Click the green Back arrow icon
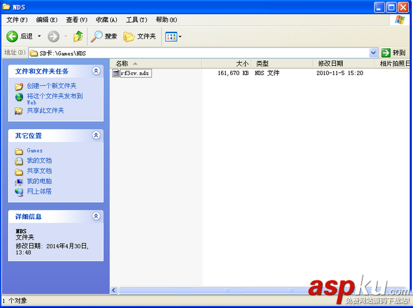The height and width of the screenshot is (308, 413). (x=12, y=36)
